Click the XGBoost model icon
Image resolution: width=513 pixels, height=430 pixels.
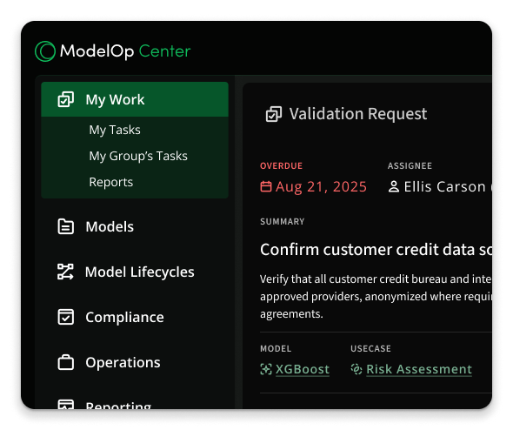pyautogui.click(x=266, y=369)
